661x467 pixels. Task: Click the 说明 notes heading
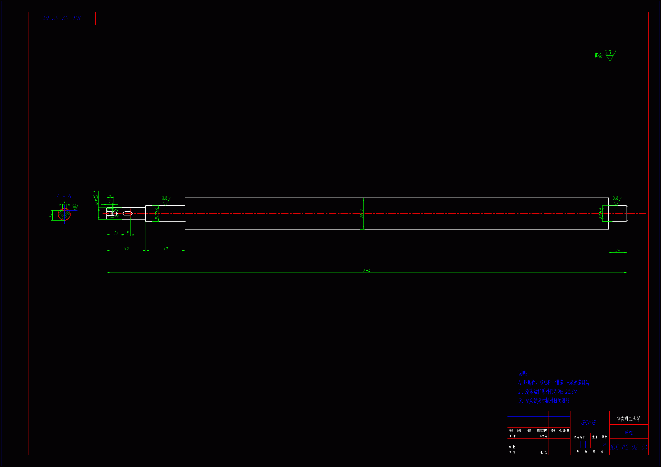(x=523, y=373)
